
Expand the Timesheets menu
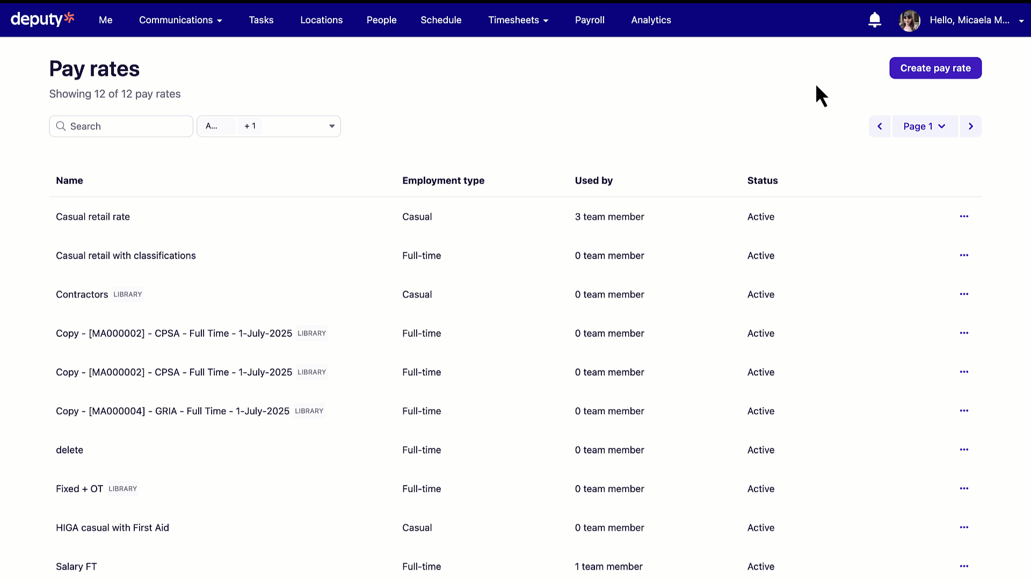click(518, 20)
